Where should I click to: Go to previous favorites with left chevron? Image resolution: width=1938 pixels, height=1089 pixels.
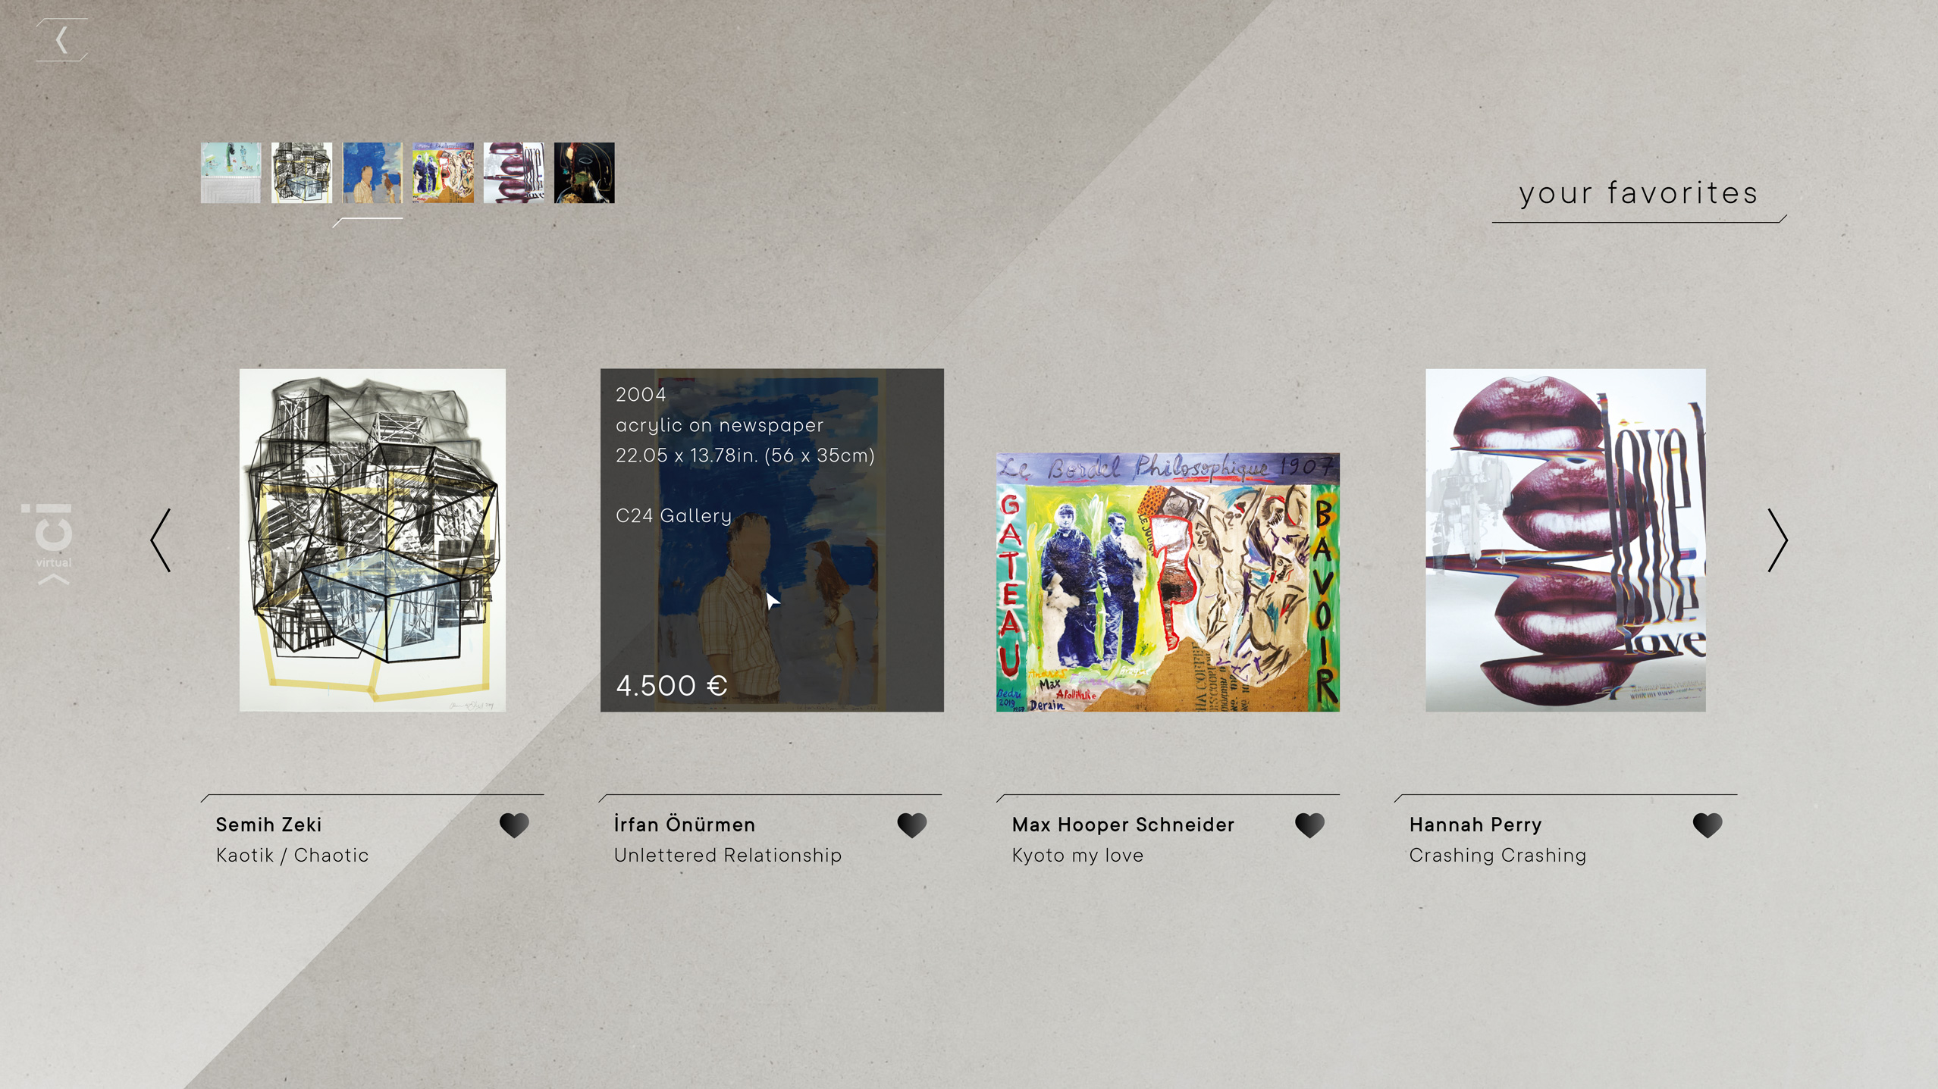point(161,540)
